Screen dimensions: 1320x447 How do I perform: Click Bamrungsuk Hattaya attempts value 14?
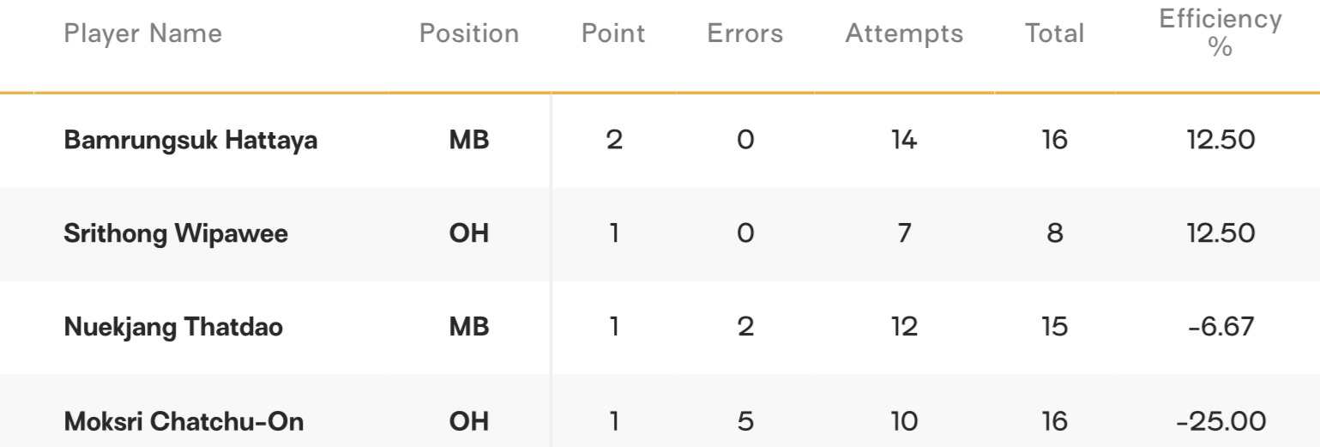tap(904, 141)
